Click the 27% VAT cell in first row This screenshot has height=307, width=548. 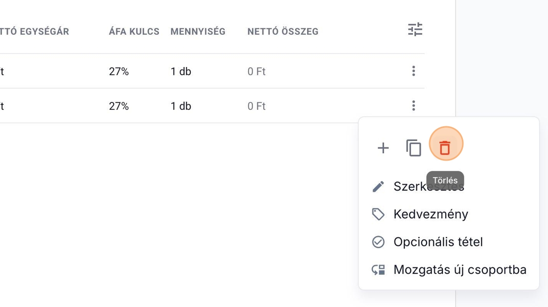coord(119,72)
